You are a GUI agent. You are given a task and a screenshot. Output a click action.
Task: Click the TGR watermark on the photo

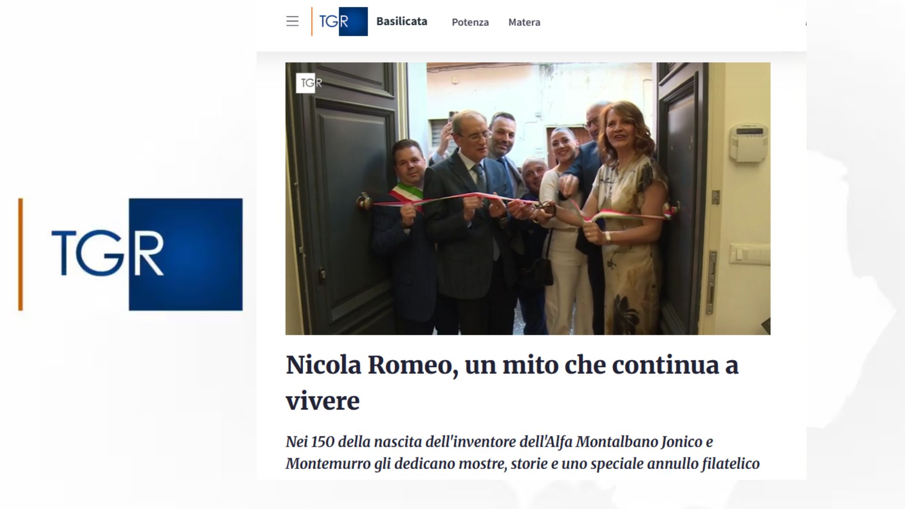click(x=309, y=83)
